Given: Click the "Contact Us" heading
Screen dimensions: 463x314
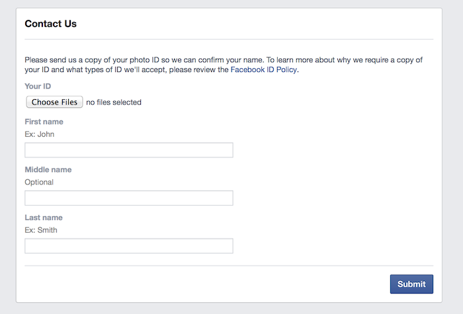Looking at the screenshot, I should pyautogui.click(x=51, y=24).
